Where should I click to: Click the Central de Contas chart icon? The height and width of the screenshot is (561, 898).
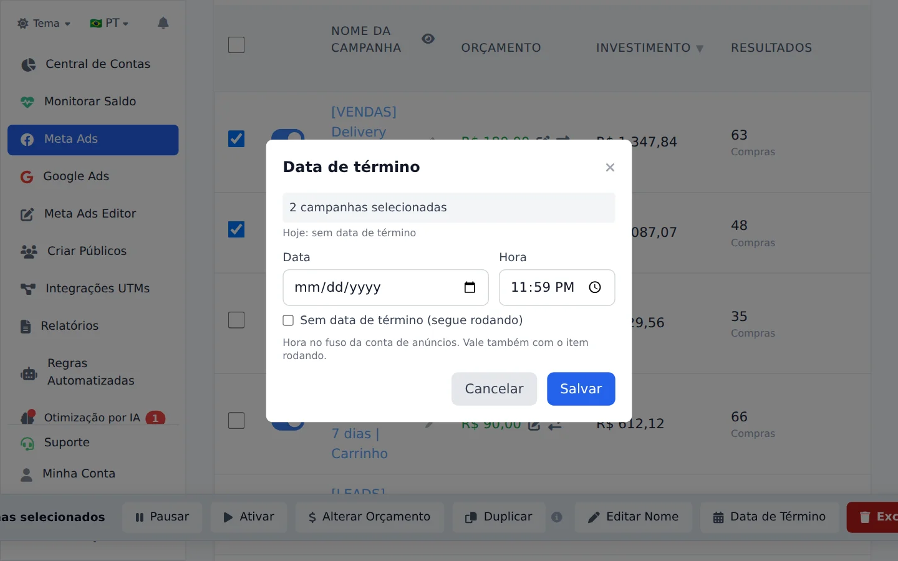pos(28,64)
